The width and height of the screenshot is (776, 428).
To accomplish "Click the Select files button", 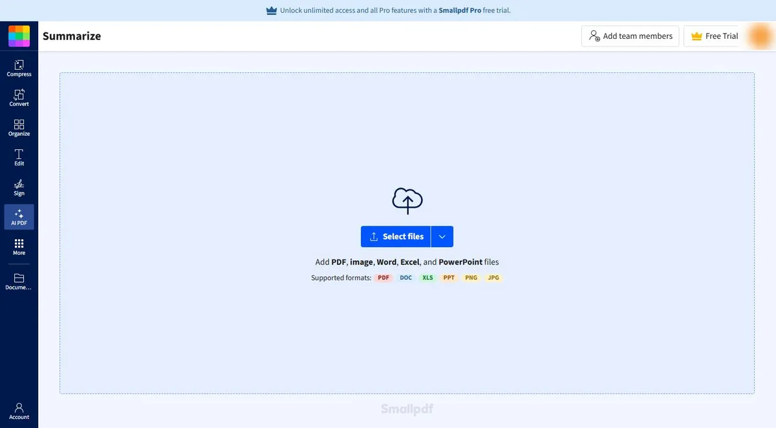I will [x=396, y=237].
